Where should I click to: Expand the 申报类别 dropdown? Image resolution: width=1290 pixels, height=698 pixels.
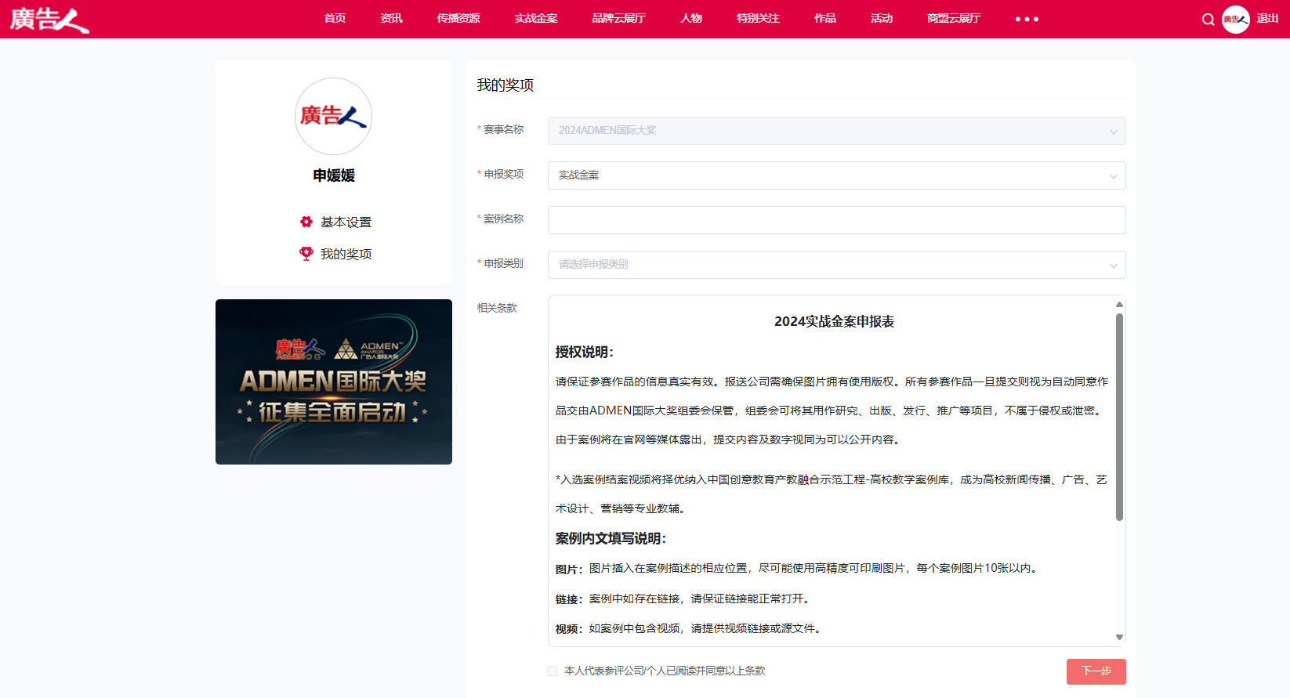[x=836, y=265]
